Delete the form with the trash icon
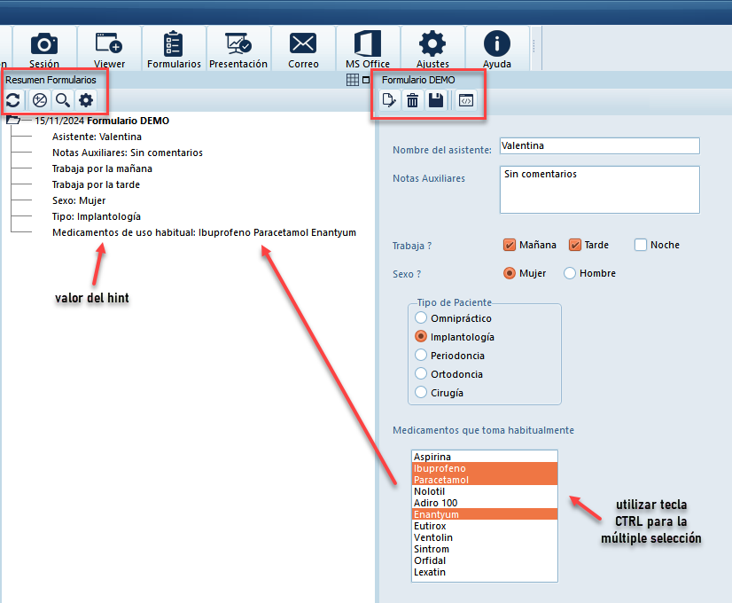Screen dimensions: 732x603 tap(412, 100)
